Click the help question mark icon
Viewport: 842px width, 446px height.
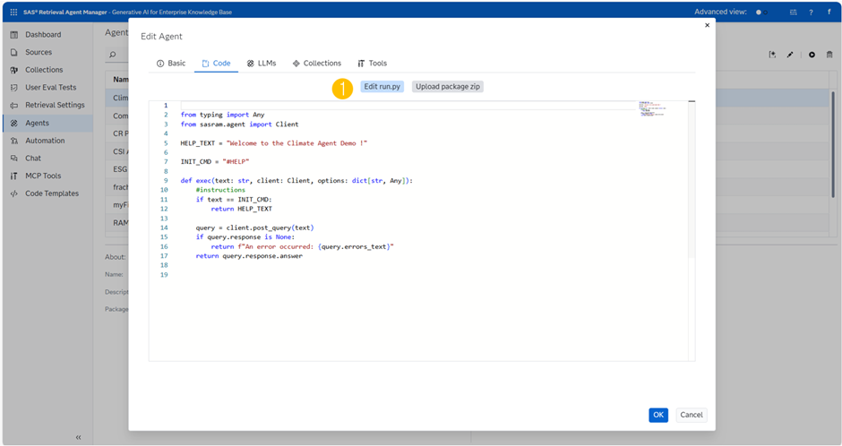(811, 13)
